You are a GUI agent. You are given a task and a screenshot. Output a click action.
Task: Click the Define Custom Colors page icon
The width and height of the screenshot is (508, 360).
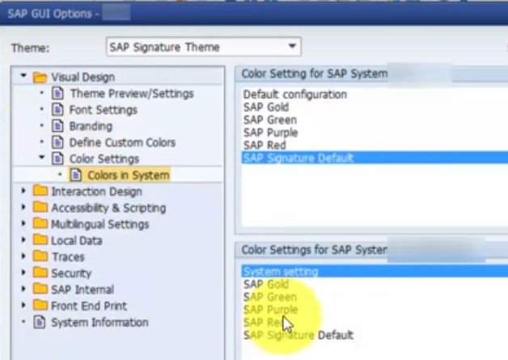[x=57, y=142]
